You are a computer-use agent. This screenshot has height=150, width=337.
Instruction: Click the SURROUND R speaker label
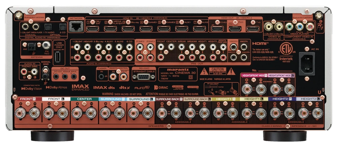pos(113,99)
